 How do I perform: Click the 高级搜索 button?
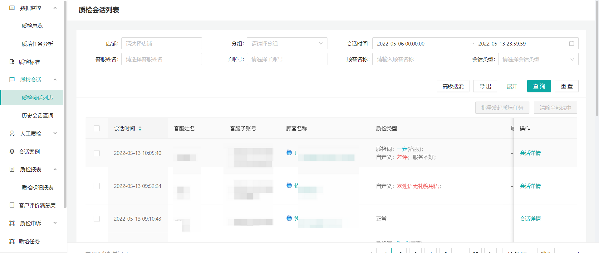(453, 86)
